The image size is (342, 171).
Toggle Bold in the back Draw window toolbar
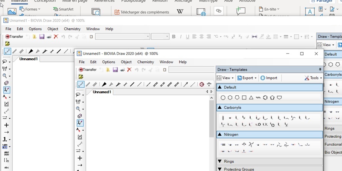click(x=174, y=37)
